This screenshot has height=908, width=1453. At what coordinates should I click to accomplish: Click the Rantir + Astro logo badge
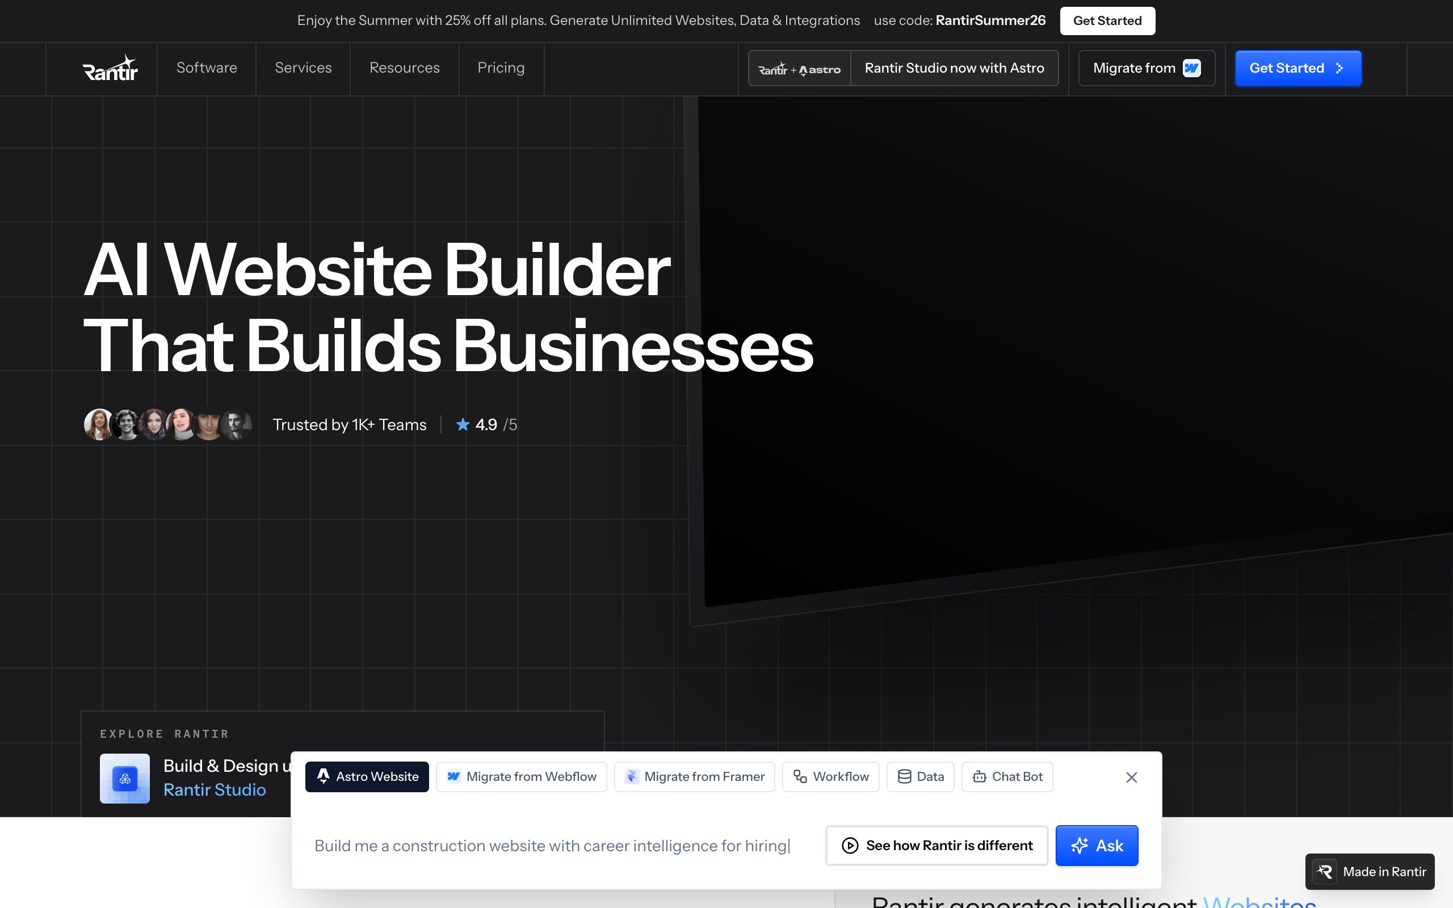pos(800,69)
